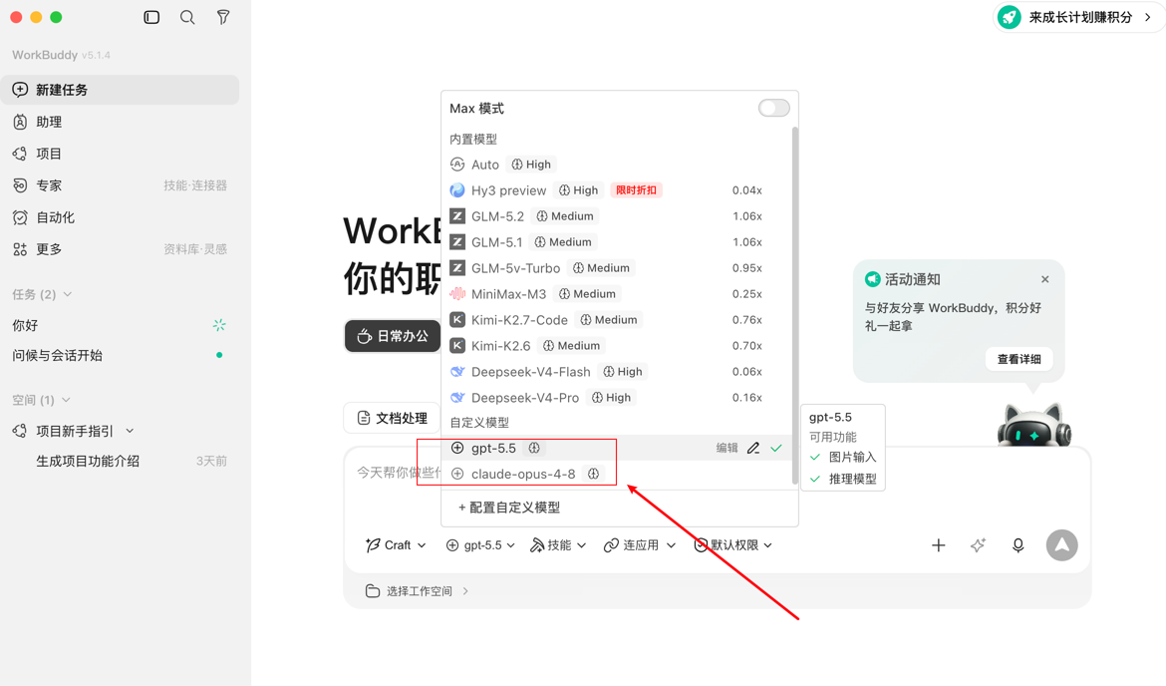
Task: Open the 你好 task
Action: point(120,325)
